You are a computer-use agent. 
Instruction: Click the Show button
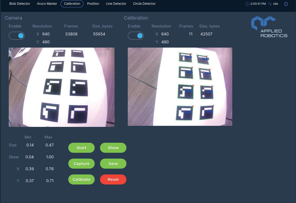point(113,148)
